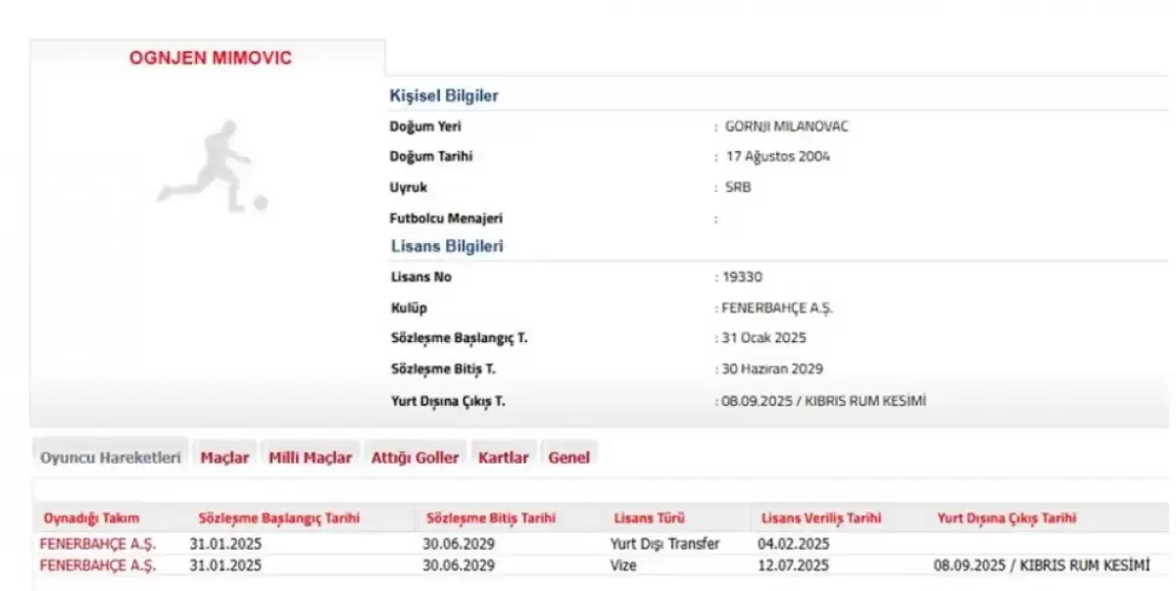The height and width of the screenshot is (591, 1176).
Task: Show the Kartlar tab
Action: [503, 458]
